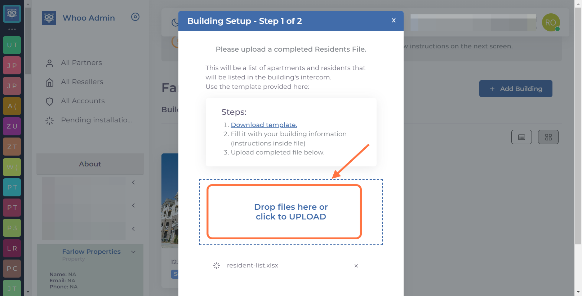Click the Whoo owl logo in the sidebar header
582x296 pixels.
[49, 18]
